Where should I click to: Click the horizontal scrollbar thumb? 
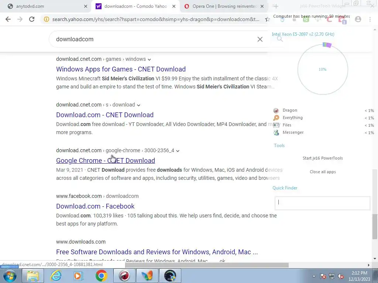click(x=207, y=265)
